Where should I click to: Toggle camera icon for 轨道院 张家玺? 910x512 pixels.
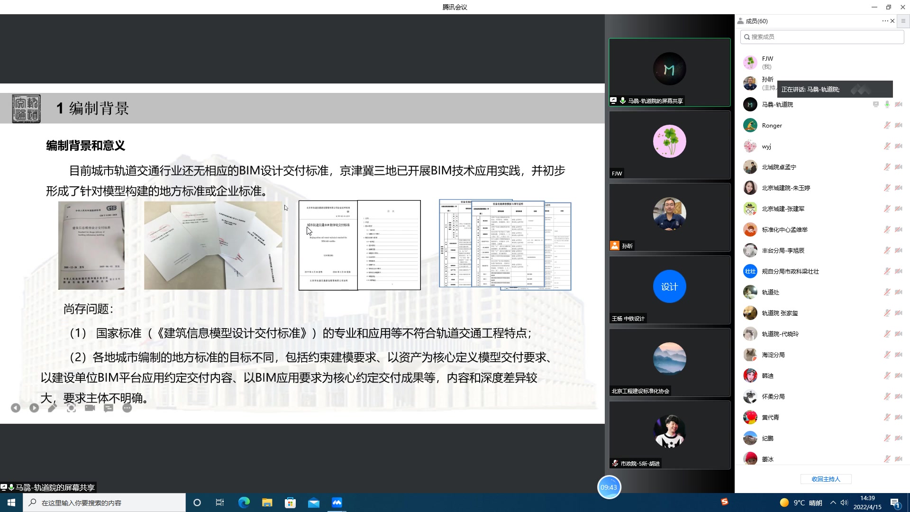click(899, 313)
